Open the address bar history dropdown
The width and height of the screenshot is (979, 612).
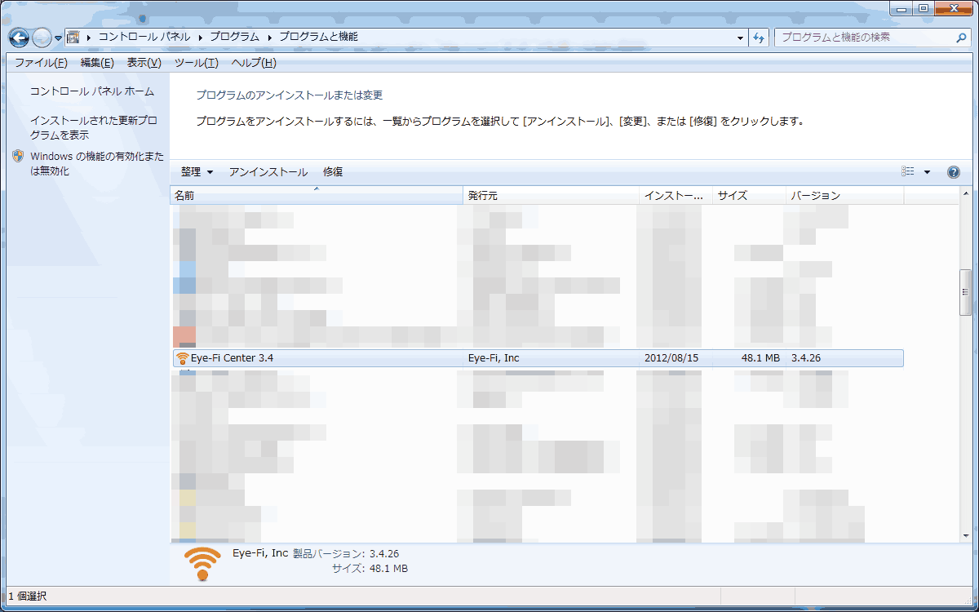tap(740, 38)
